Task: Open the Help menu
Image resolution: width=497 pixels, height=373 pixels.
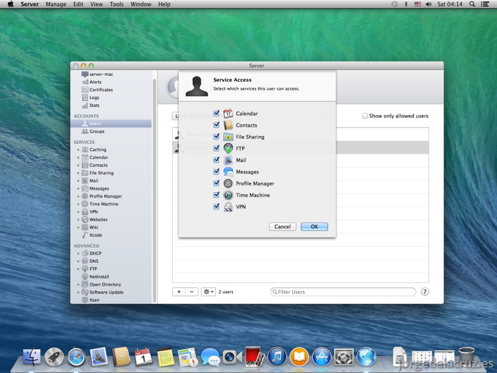Action: 164,4
